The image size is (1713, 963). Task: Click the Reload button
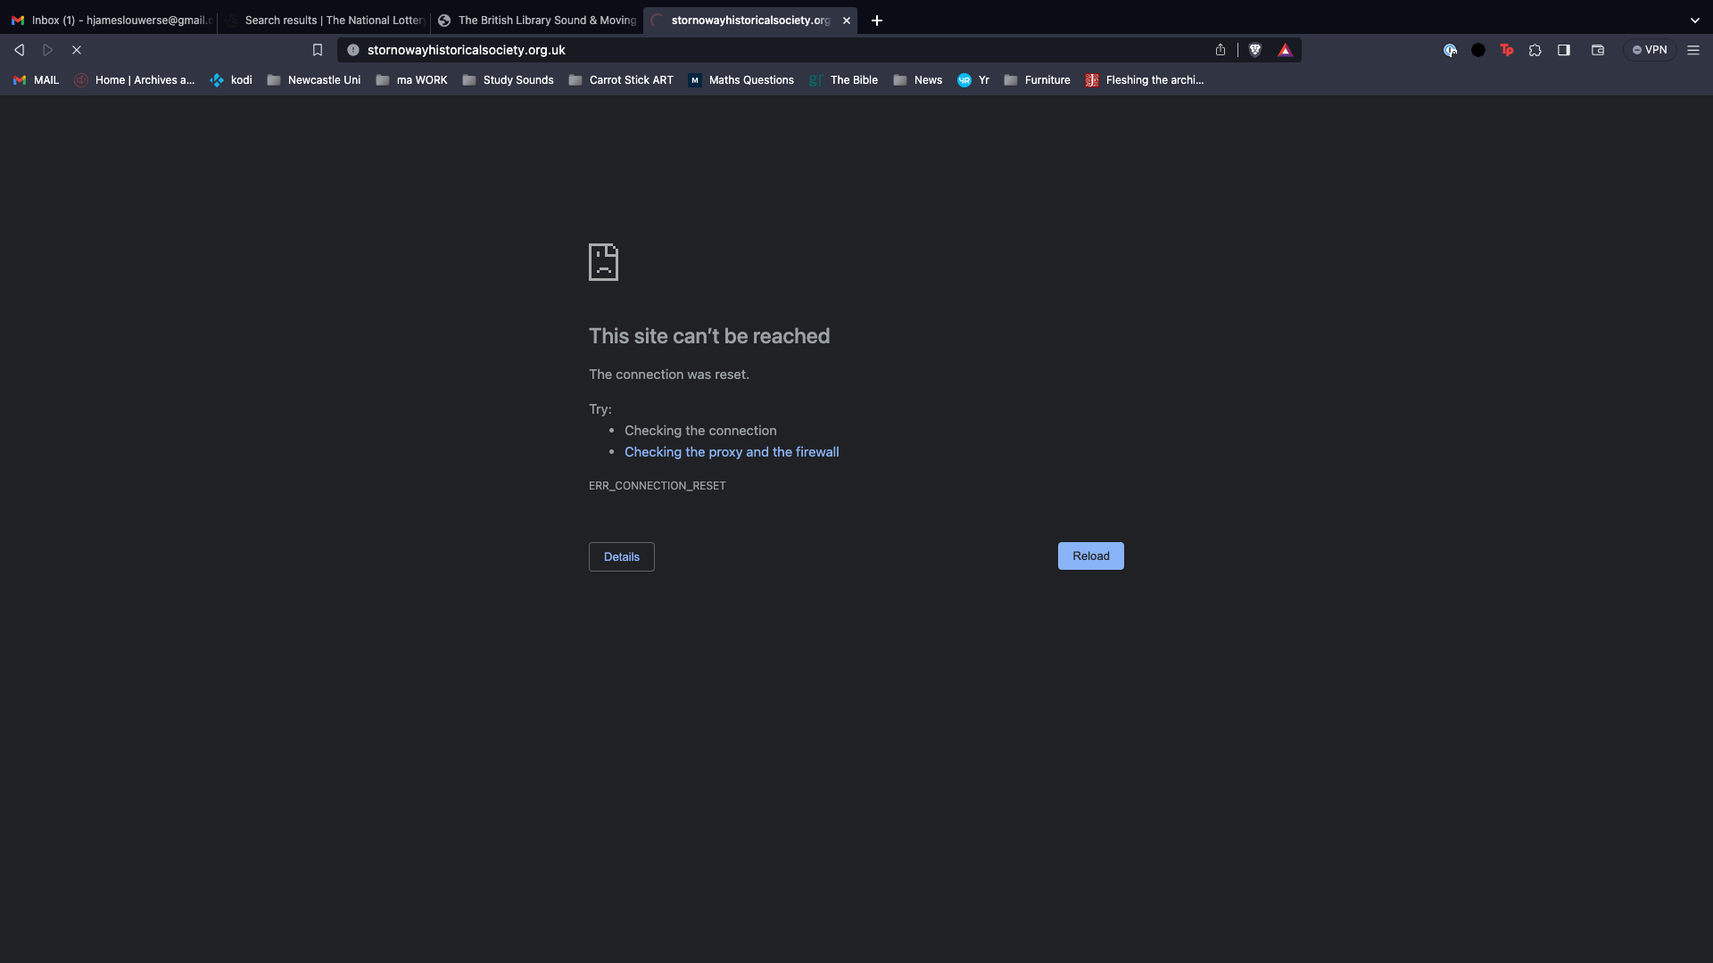point(1090,556)
